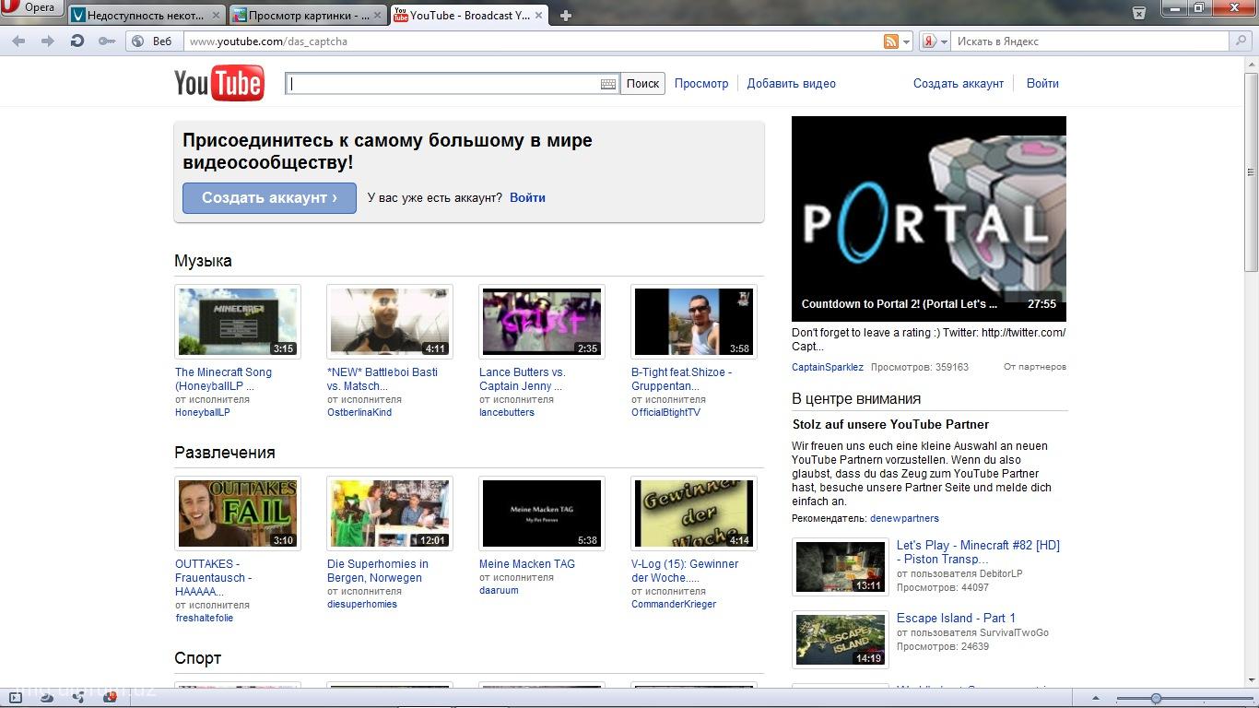1259x708 pixels.
Task: Open new tab with plus button
Action: click(565, 16)
